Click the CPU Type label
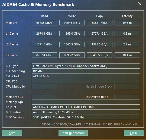Screen dimensions: 146x140 [x=12, y=66]
